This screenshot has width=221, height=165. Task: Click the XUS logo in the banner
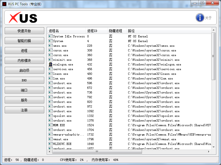[x=23, y=18]
